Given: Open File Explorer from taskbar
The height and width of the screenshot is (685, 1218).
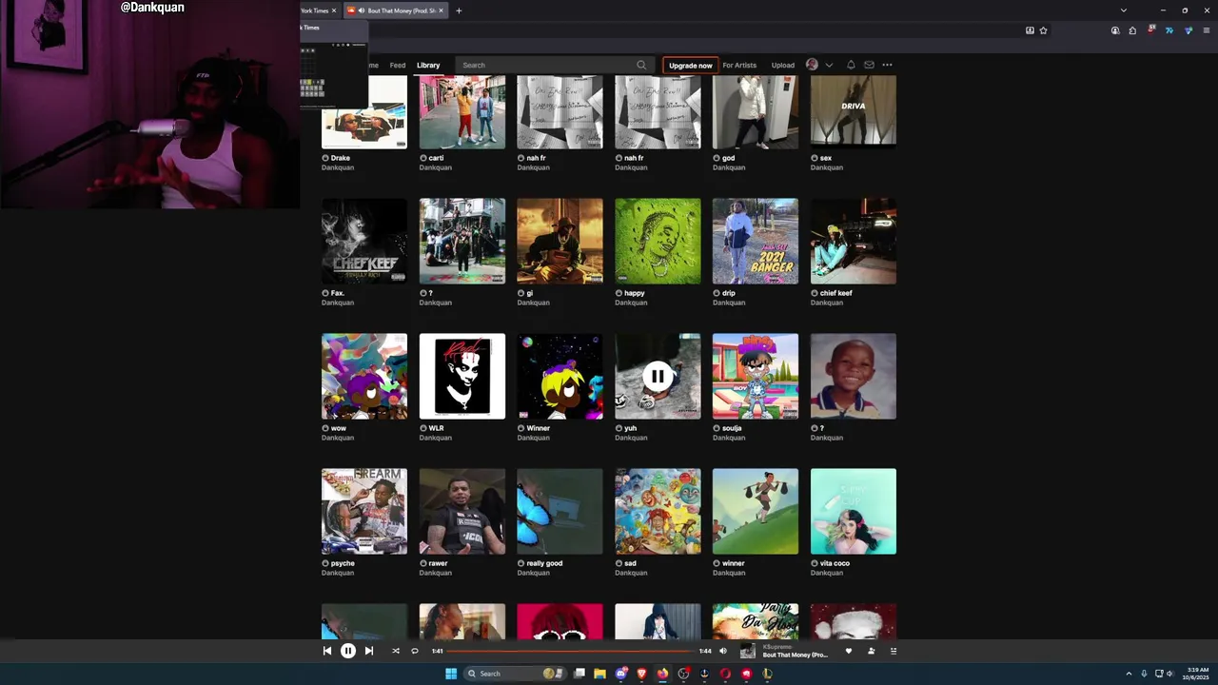Looking at the screenshot, I should [599, 674].
